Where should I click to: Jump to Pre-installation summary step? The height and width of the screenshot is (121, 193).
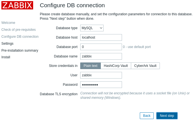(20, 51)
